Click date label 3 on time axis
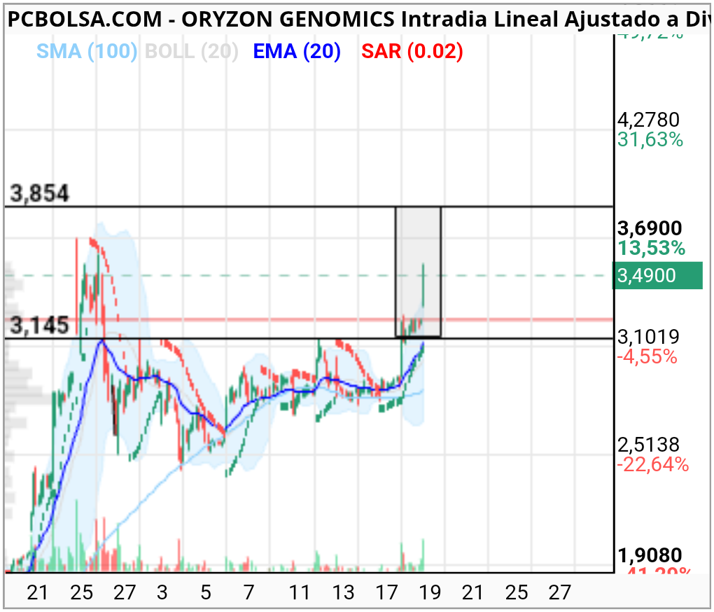The height and width of the screenshot is (612, 714). (162, 593)
